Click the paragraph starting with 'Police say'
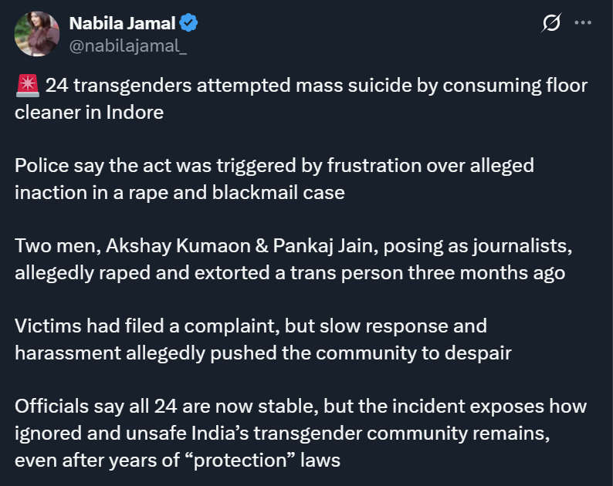Screen dimensions: 613x486 274,178
